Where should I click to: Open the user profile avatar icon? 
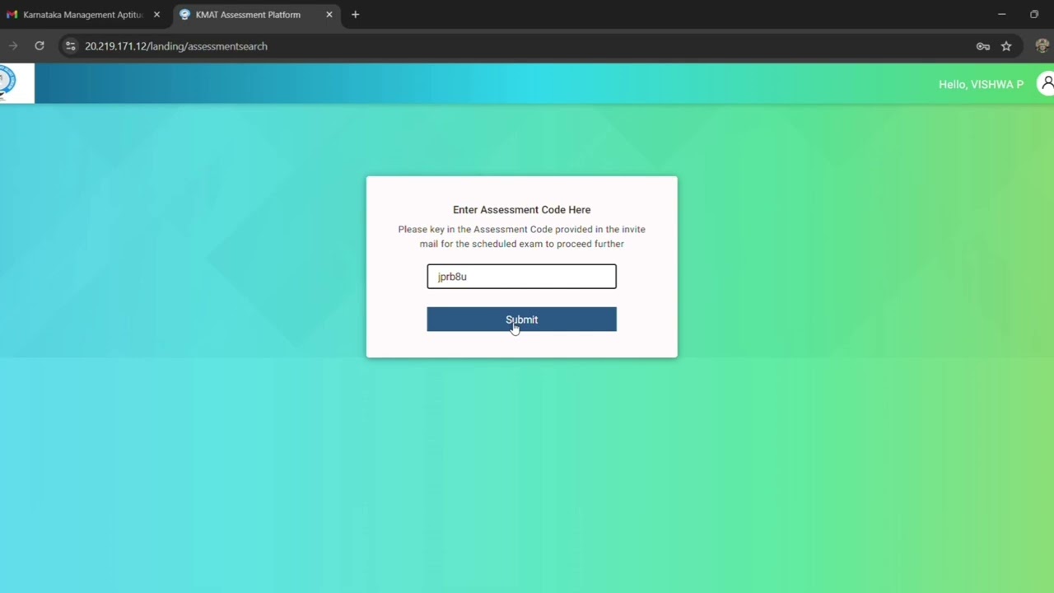1046,83
